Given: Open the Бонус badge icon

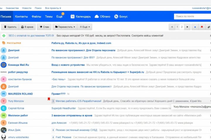Looking at the screenshot, I should pos(116,16).
